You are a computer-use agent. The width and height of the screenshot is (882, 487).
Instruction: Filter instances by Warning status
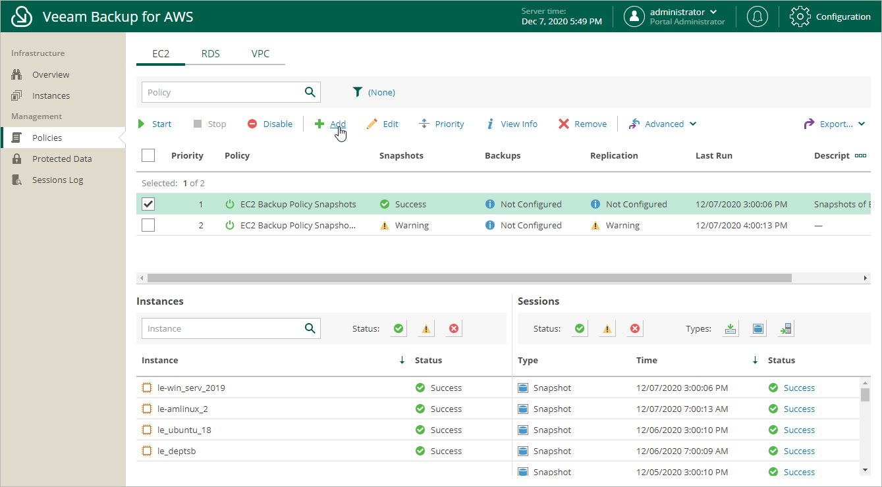pyautogui.click(x=426, y=328)
